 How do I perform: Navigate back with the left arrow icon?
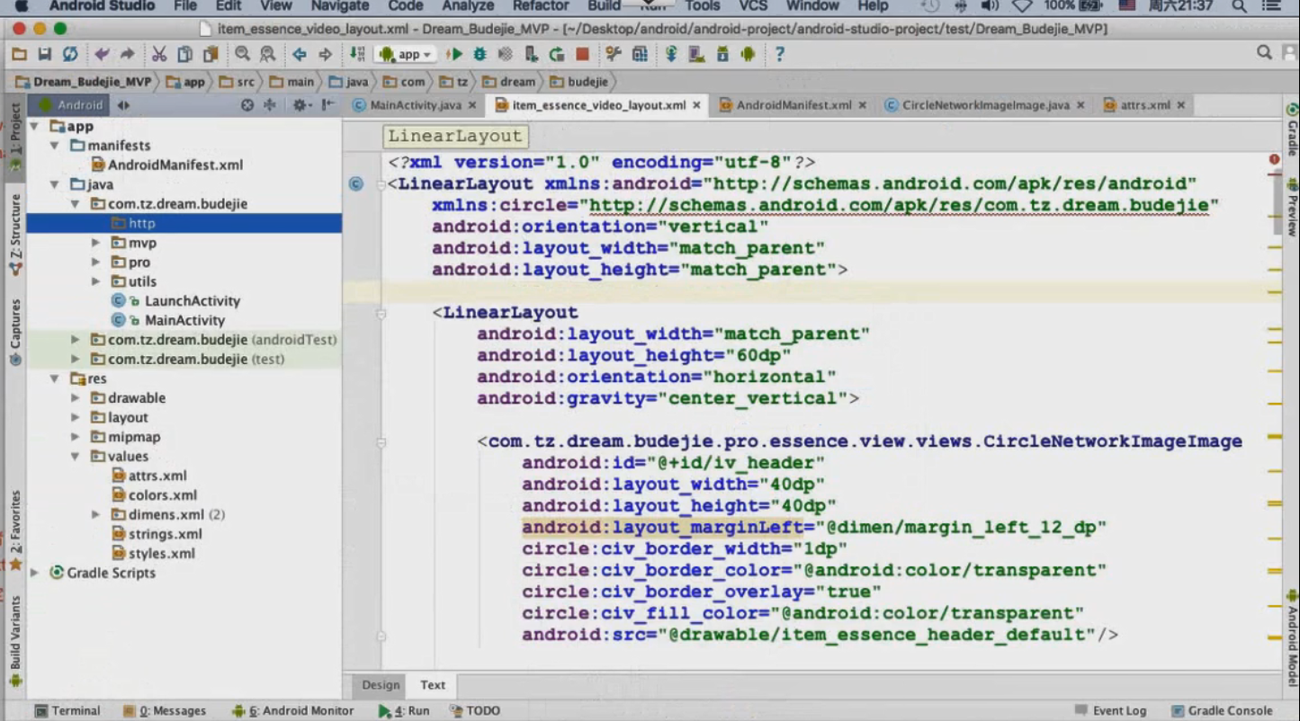[x=300, y=55]
